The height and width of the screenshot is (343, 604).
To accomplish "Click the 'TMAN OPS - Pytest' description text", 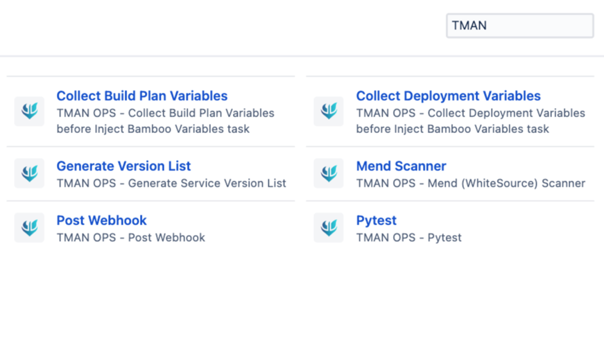I will coord(408,238).
